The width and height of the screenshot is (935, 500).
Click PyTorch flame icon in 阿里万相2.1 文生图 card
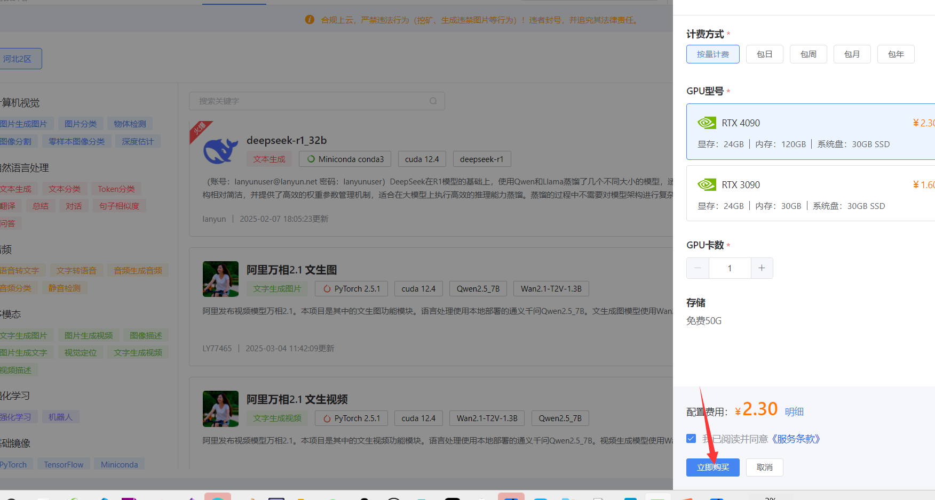(x=327, y=289)
